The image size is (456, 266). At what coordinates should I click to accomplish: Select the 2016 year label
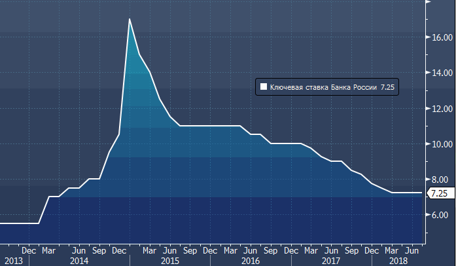pyautogui.click(x=251, y=261)
